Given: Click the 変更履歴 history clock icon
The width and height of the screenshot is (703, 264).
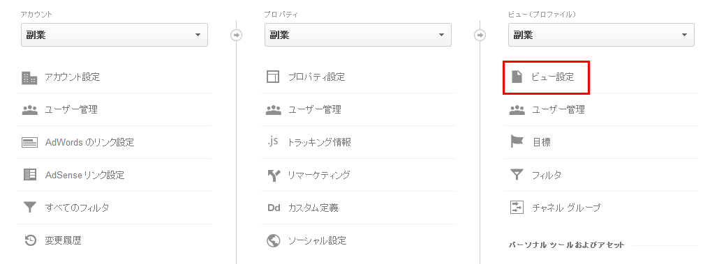Looking at the screenshot, I should click(x=30, y=241).
